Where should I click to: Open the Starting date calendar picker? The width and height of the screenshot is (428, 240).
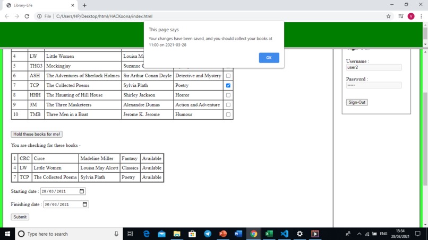(82, 191)
